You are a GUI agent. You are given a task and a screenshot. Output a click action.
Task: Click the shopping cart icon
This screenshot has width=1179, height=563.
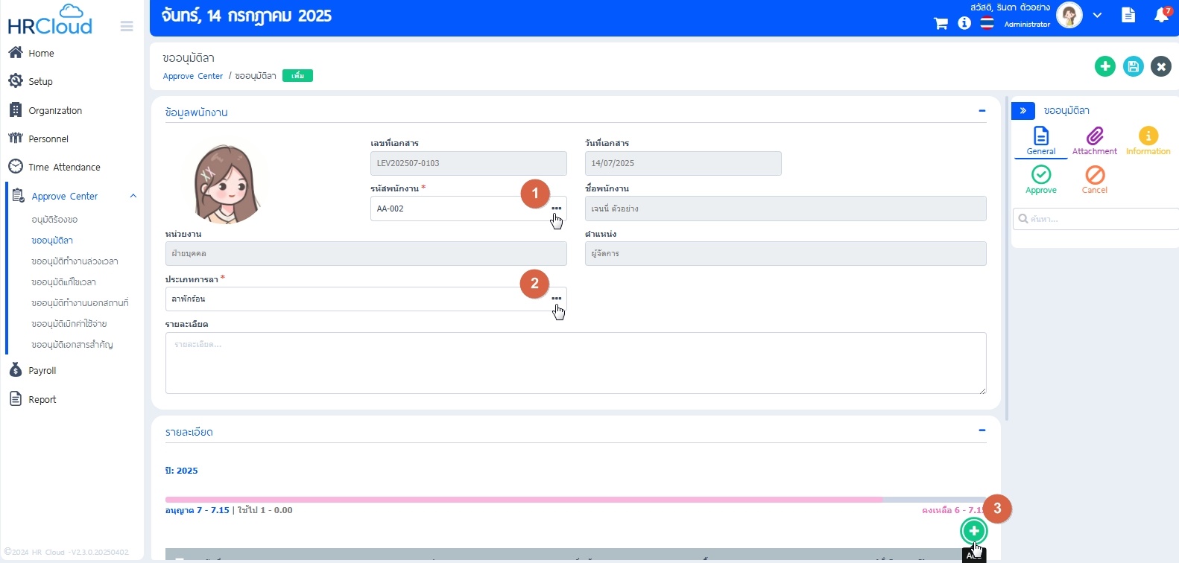pos(941,24)
